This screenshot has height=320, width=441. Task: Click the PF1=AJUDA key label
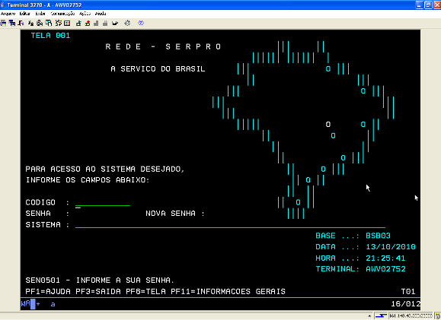click(48, 291)
